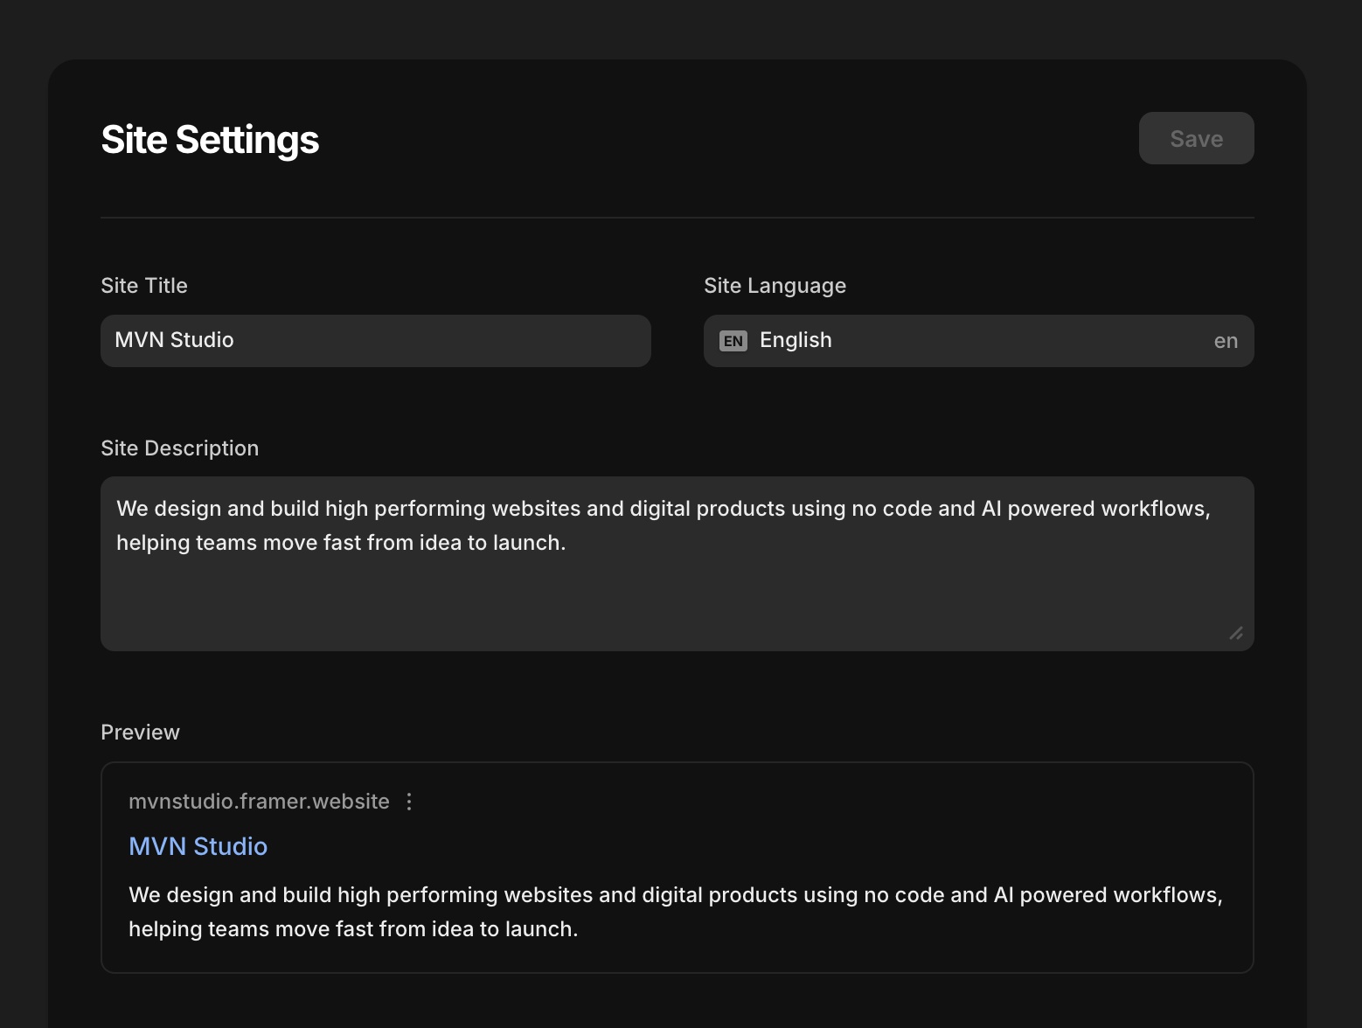Click the blue MVN Studio preview title link

coord(198,846)
